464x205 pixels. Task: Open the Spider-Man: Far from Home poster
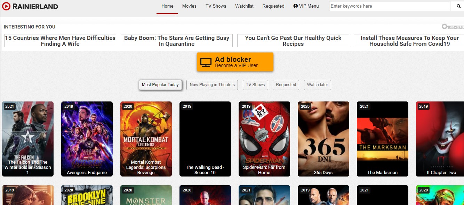click(264, 139)
